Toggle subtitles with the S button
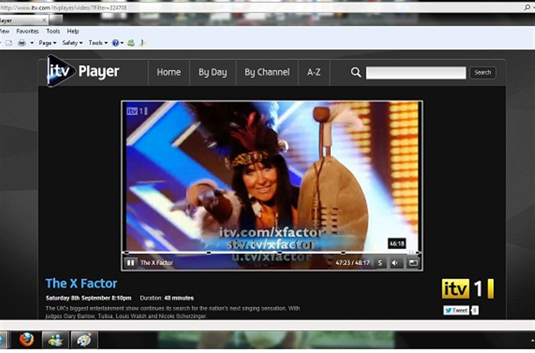Image resolution: width=535 pixels, height=353 pixels. coord(379,263)
